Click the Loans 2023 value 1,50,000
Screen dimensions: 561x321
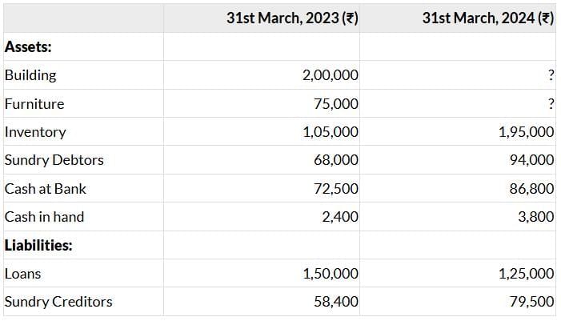coord(331,274)
